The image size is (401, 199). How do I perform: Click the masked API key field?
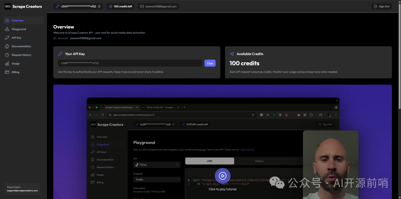[x=130, y=63]
